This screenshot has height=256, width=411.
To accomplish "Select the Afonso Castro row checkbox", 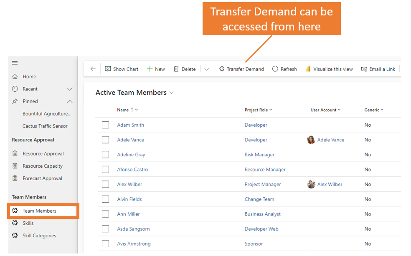I will (x=105, y=170).
